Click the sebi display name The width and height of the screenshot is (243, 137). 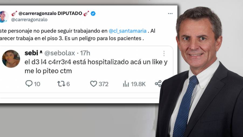(x=31, y=53)
